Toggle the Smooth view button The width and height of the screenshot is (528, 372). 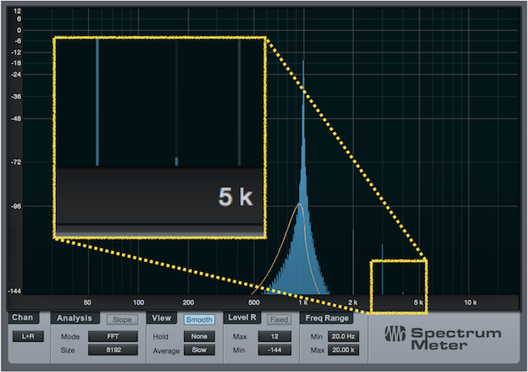tap(199, 319)
